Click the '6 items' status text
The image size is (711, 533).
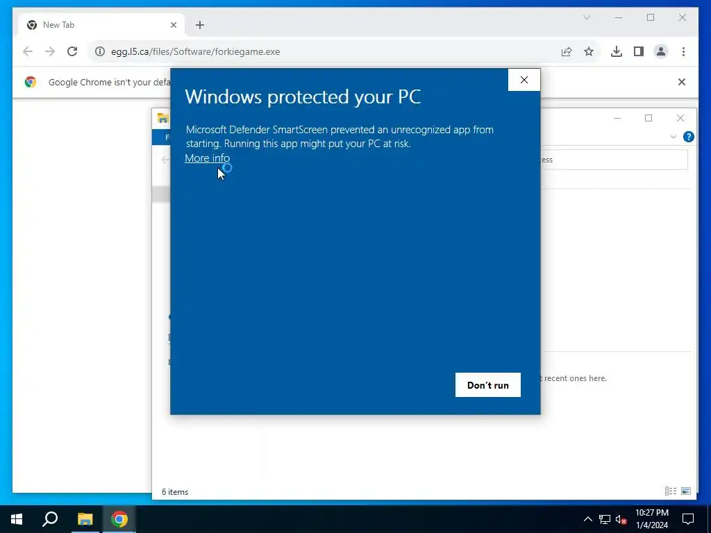click(x=175, y=492)
